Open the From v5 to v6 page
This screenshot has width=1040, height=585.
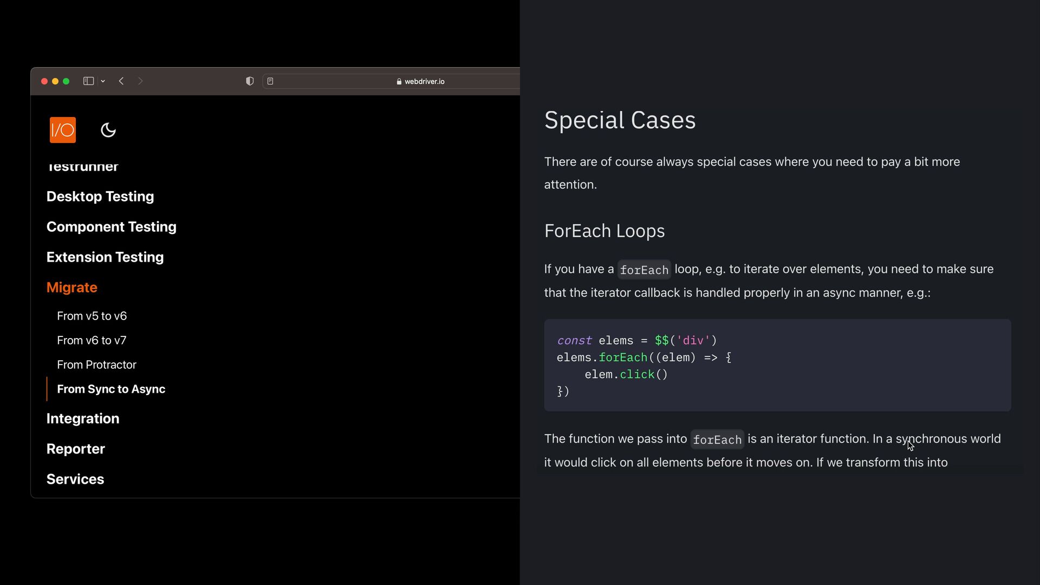coord(92,316)
